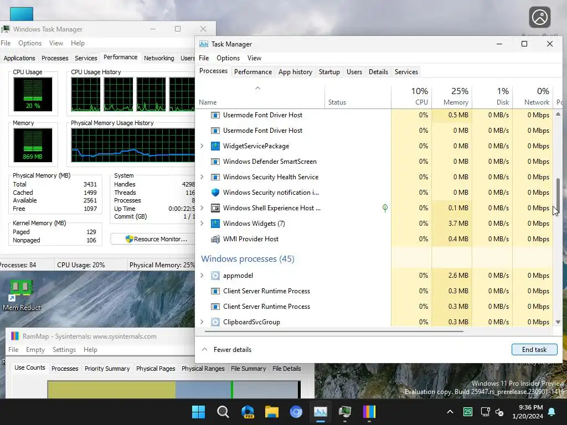The image size is (567, 425).
Task: Click the WidgetServicePackage process icon
Action: coord(215,146)
